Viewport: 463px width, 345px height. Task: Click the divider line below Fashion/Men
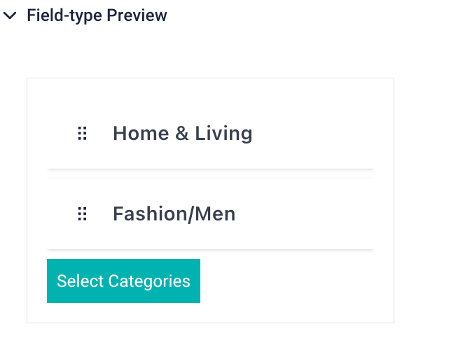pos(210,249)
